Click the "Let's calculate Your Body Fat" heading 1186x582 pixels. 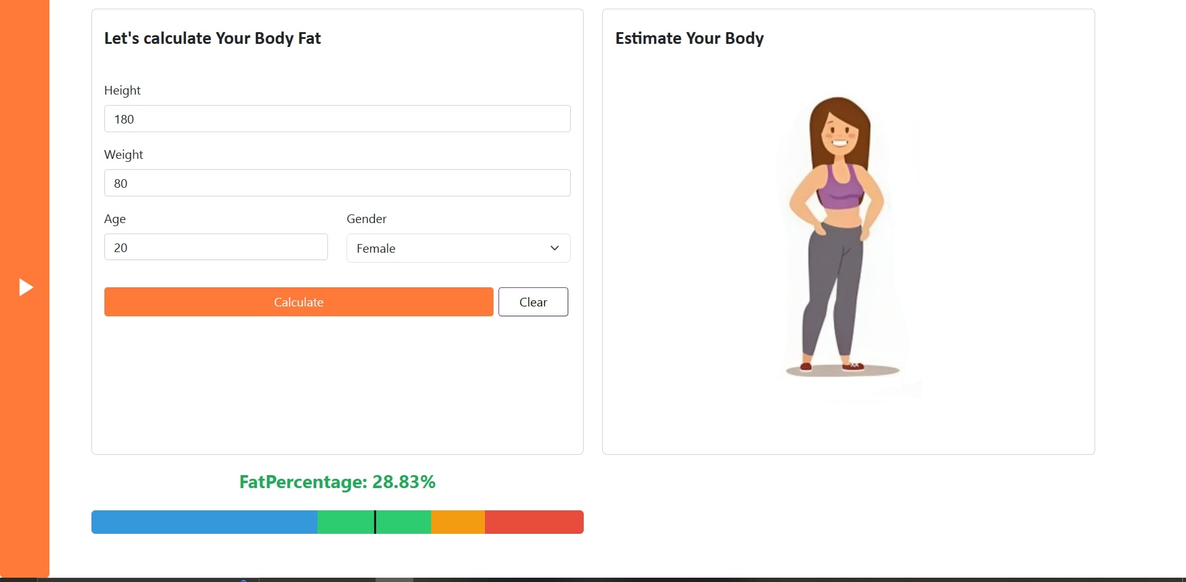[x=212, y=38]
